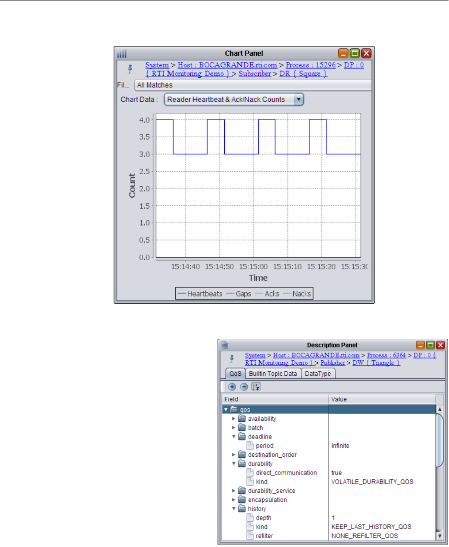Switch to the DataType tab
Screen dimensions: 449x547
(318, 374)
